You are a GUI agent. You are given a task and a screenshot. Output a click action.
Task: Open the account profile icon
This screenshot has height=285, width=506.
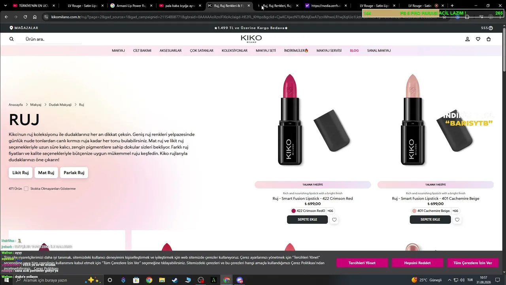pyautogui.click(x=467, y=39)
